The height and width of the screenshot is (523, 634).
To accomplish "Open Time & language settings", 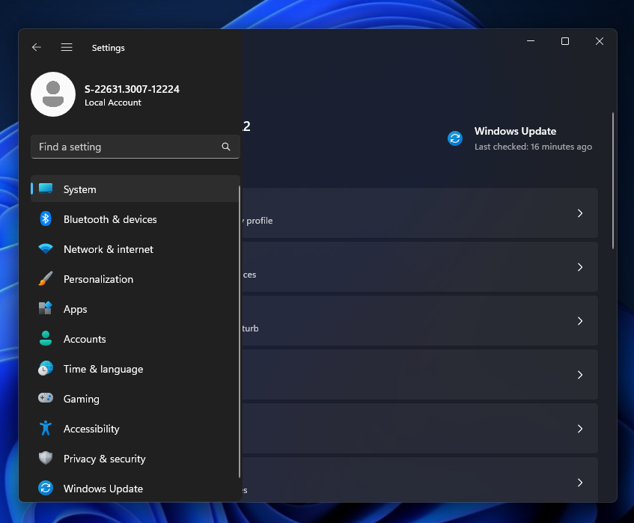I will pyautogui.click(x=135, y=369).
